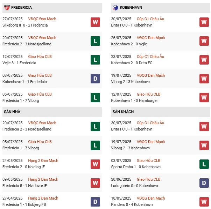Click D badge for Ludogorets match
The height and width of the screenshot is (209, 211).
(x=204, y=183)
